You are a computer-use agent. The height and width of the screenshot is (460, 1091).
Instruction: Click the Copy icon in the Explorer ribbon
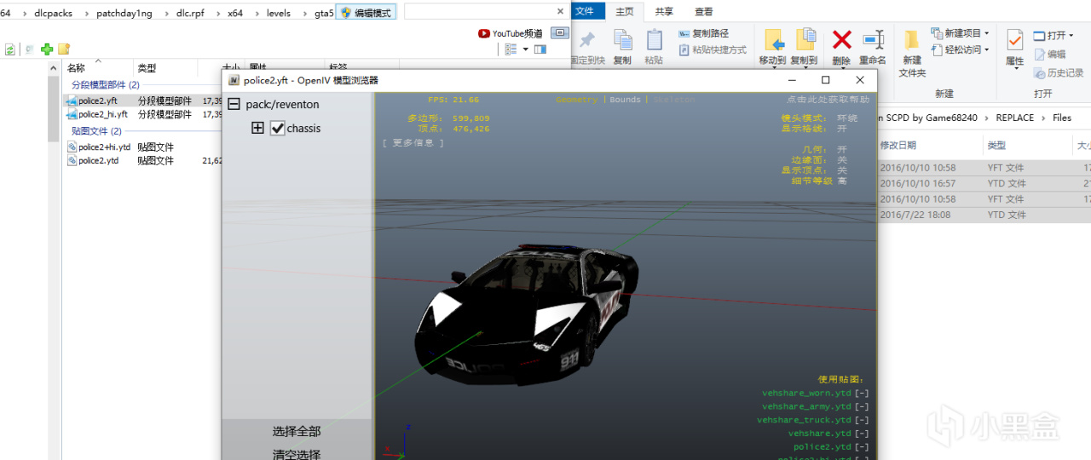click(623, 41)
